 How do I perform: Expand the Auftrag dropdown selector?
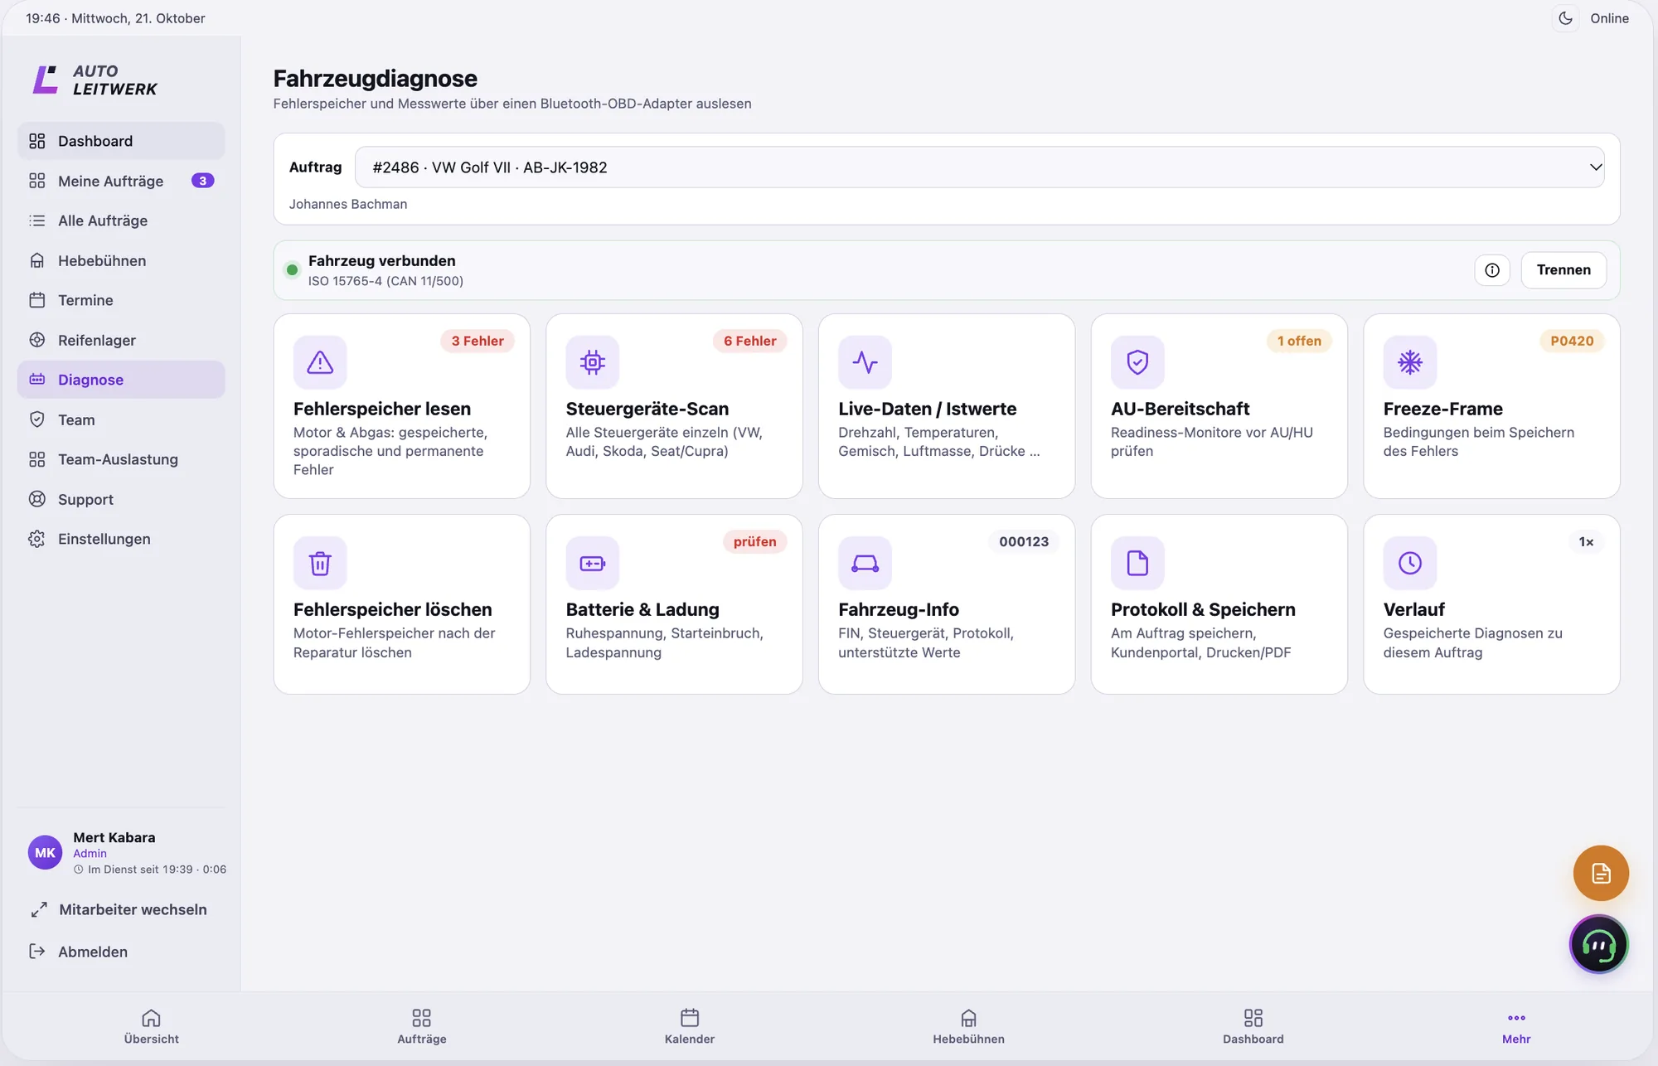pos(980,167)
